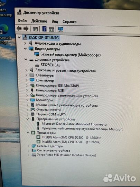Select the DESKTOP-DTIUN7G computer icon
Viewport: 140px width, 187px height.
click(25, 37)
